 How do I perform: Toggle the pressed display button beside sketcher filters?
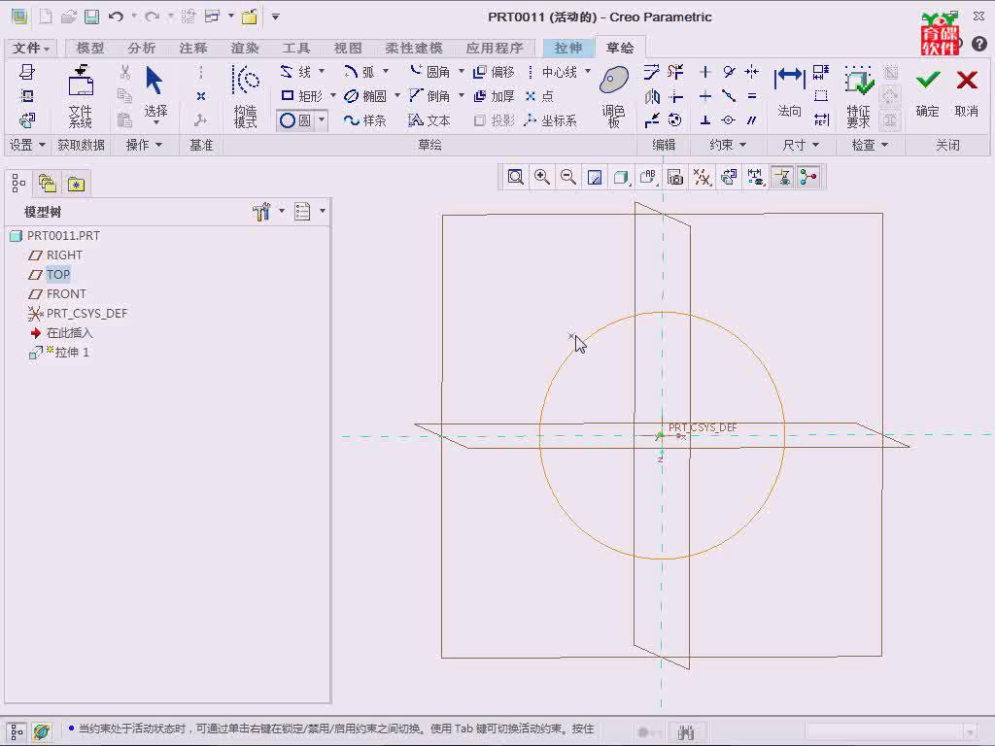pos(782,177)
